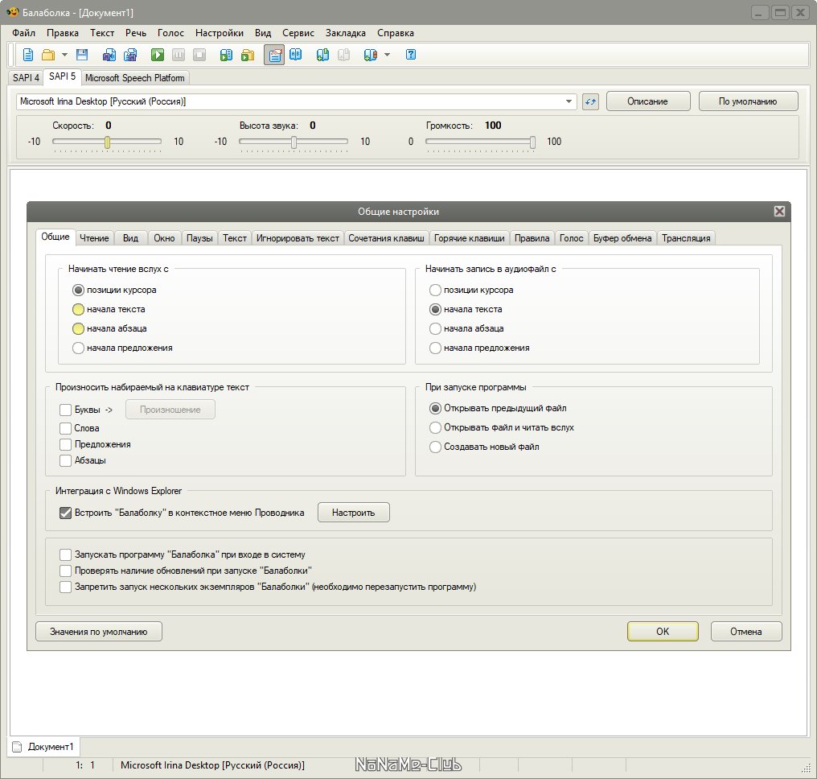Image resolution: width=817 pixels, height=779 pixels.
Task: Enable the Слова checkbox
Action: point(65,428)
